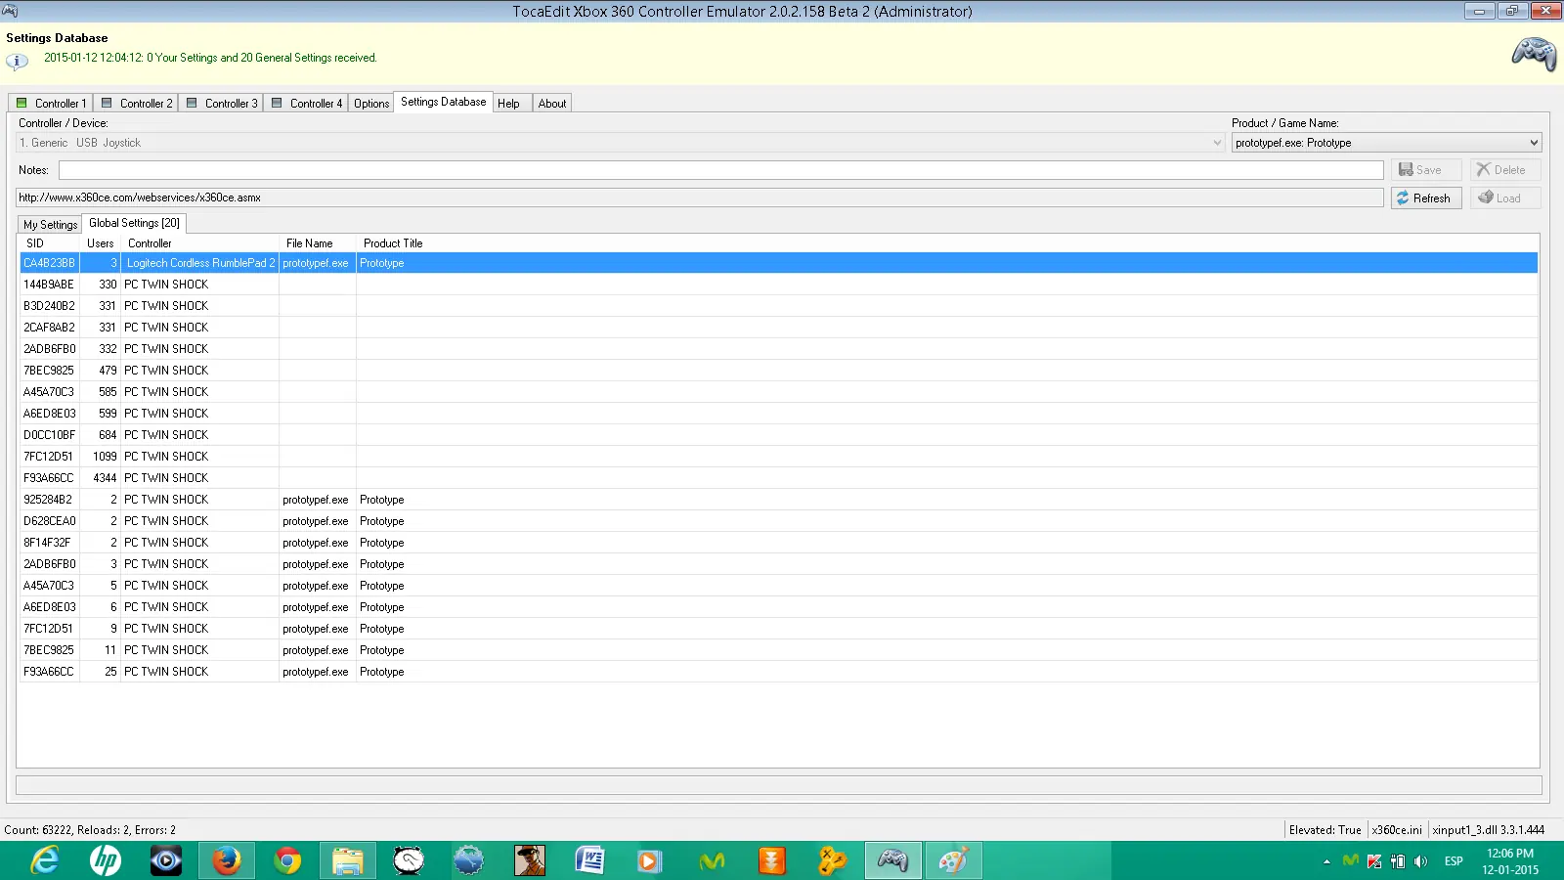
Task: Click the Load button
Action: click(1505, 198)
